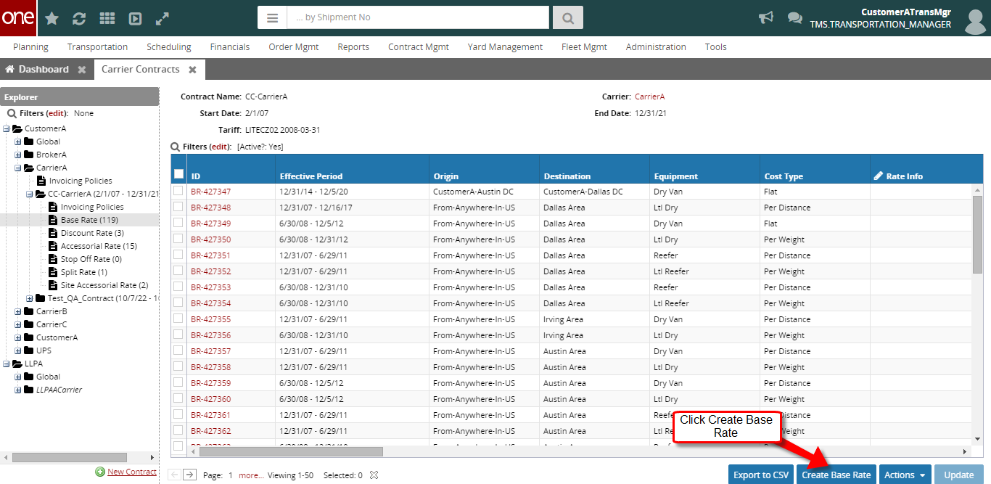The width and height of the screenshot is (991, 484).
Task: Check the BR-427352 row checkbox
Action: 178,271
